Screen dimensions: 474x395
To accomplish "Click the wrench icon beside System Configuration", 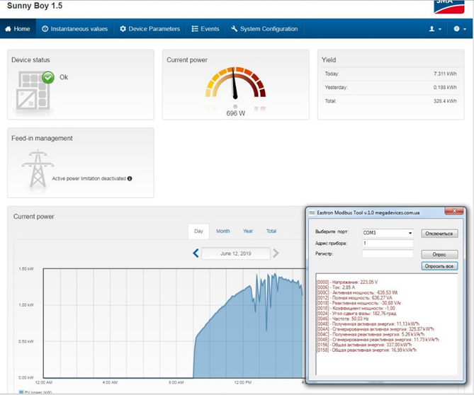I will coord(234,29).
